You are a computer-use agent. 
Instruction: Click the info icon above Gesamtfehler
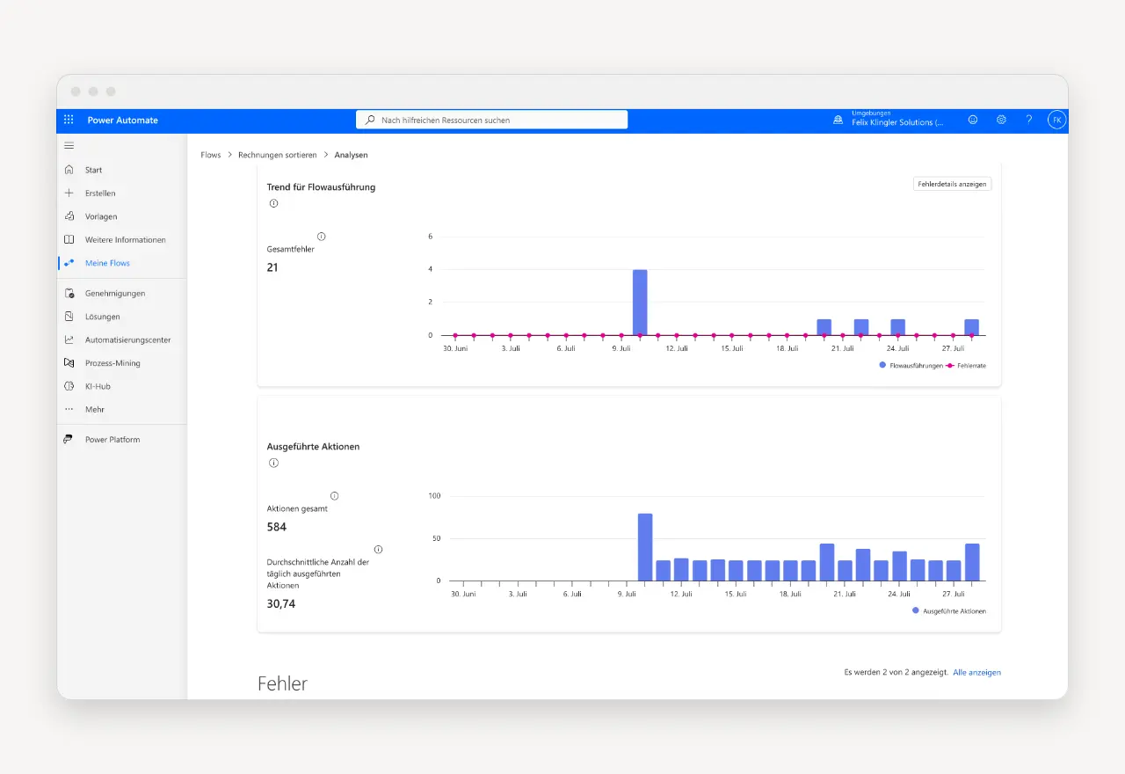[x=321, y=237]
